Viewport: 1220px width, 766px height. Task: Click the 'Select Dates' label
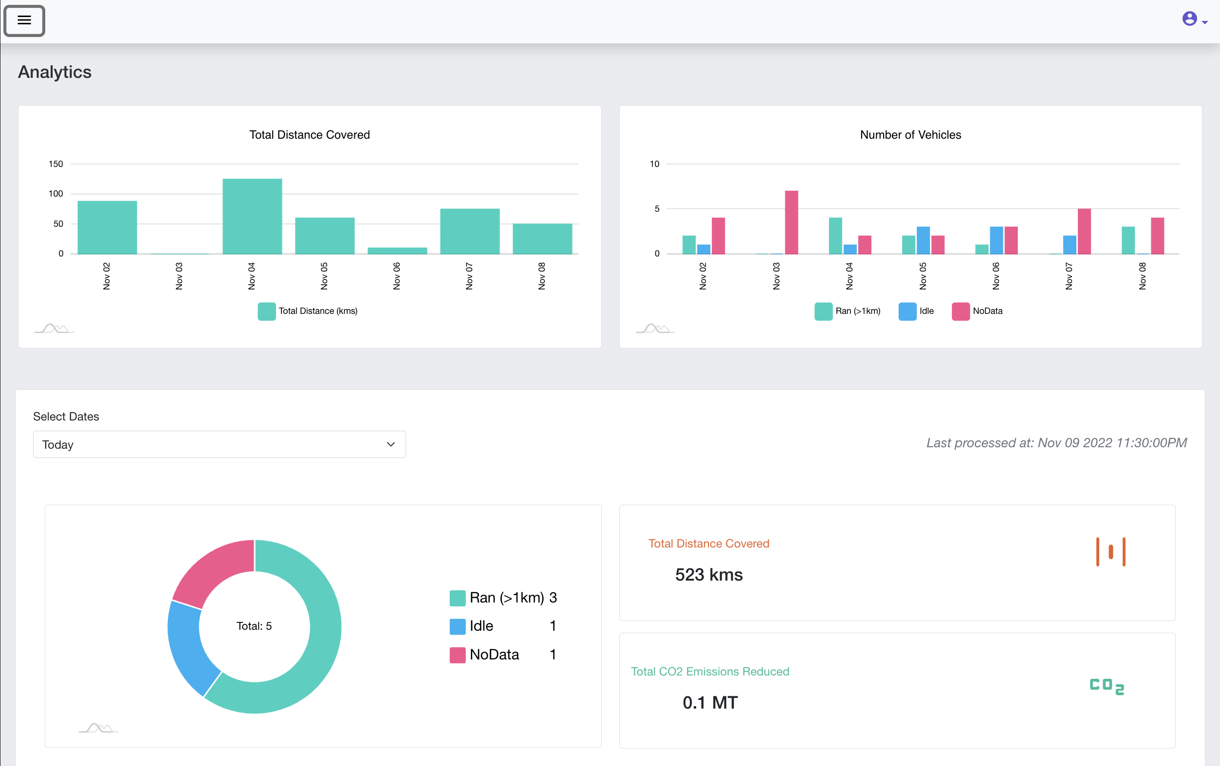[x=66, y=417]
